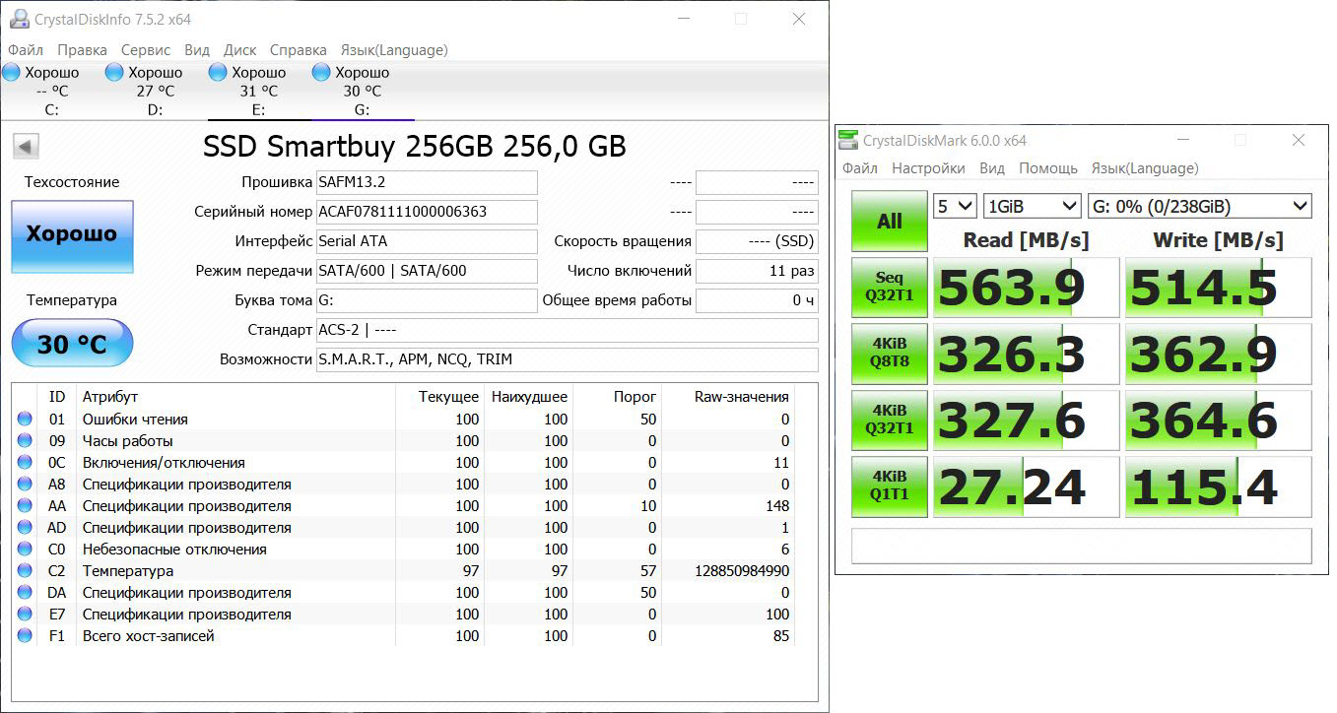Viewport: 1337px width, 713px height.
Task: Click status orb for attribute 09 Часы работы
Action: 25,441
